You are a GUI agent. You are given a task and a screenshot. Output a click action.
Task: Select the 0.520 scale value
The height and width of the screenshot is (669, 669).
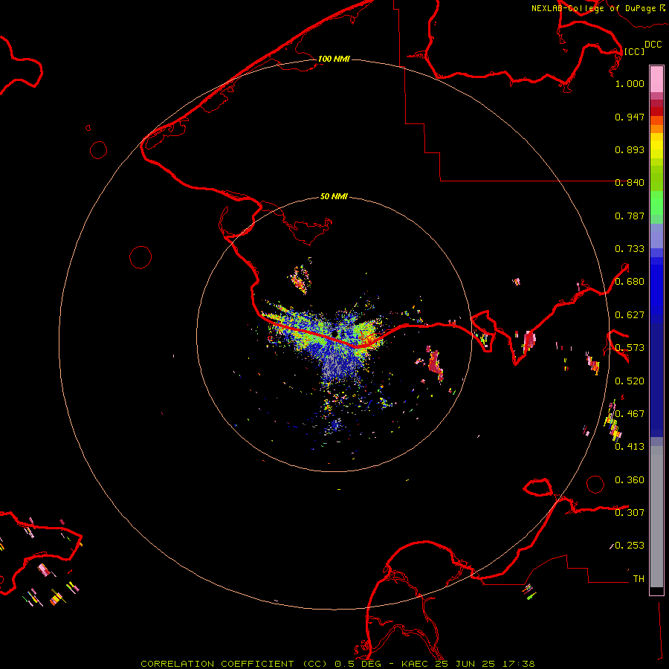coord(630,381)
